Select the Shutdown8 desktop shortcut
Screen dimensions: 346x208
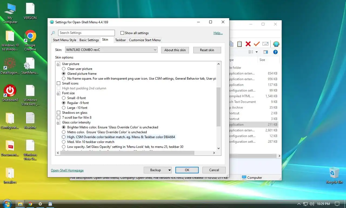pos(10,93)
